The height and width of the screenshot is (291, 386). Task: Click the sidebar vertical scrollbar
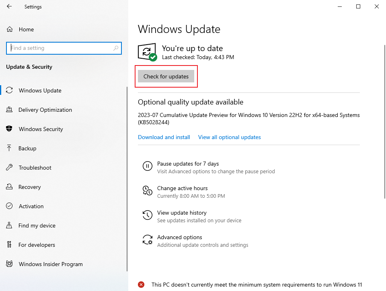tap(127, 179)
